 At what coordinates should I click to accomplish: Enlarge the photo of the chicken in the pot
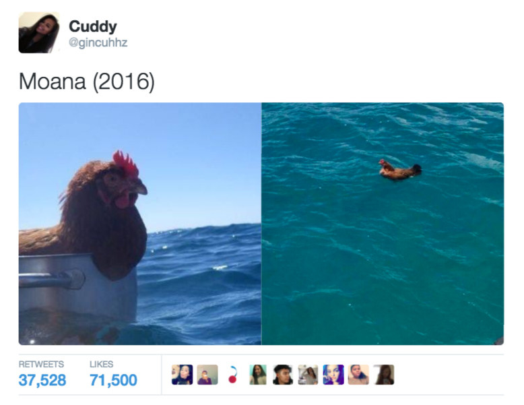pyautogui.click(x=139, y=224)
